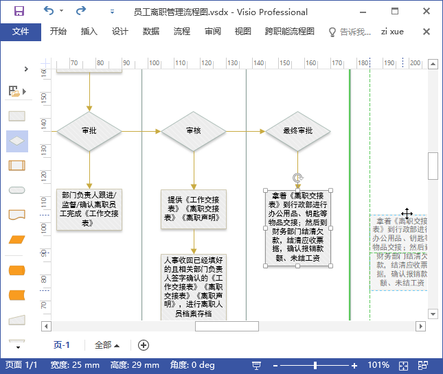Select the Process rectangle shape in stencil
443x374 pixels.
click(x=17, y=116)
